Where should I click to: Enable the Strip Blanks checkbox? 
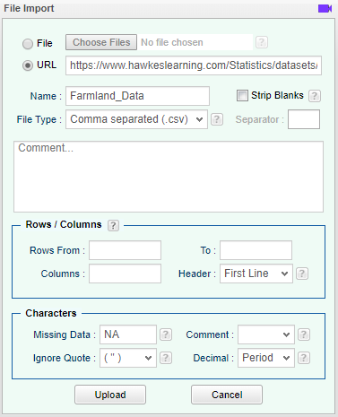(242, 96)
